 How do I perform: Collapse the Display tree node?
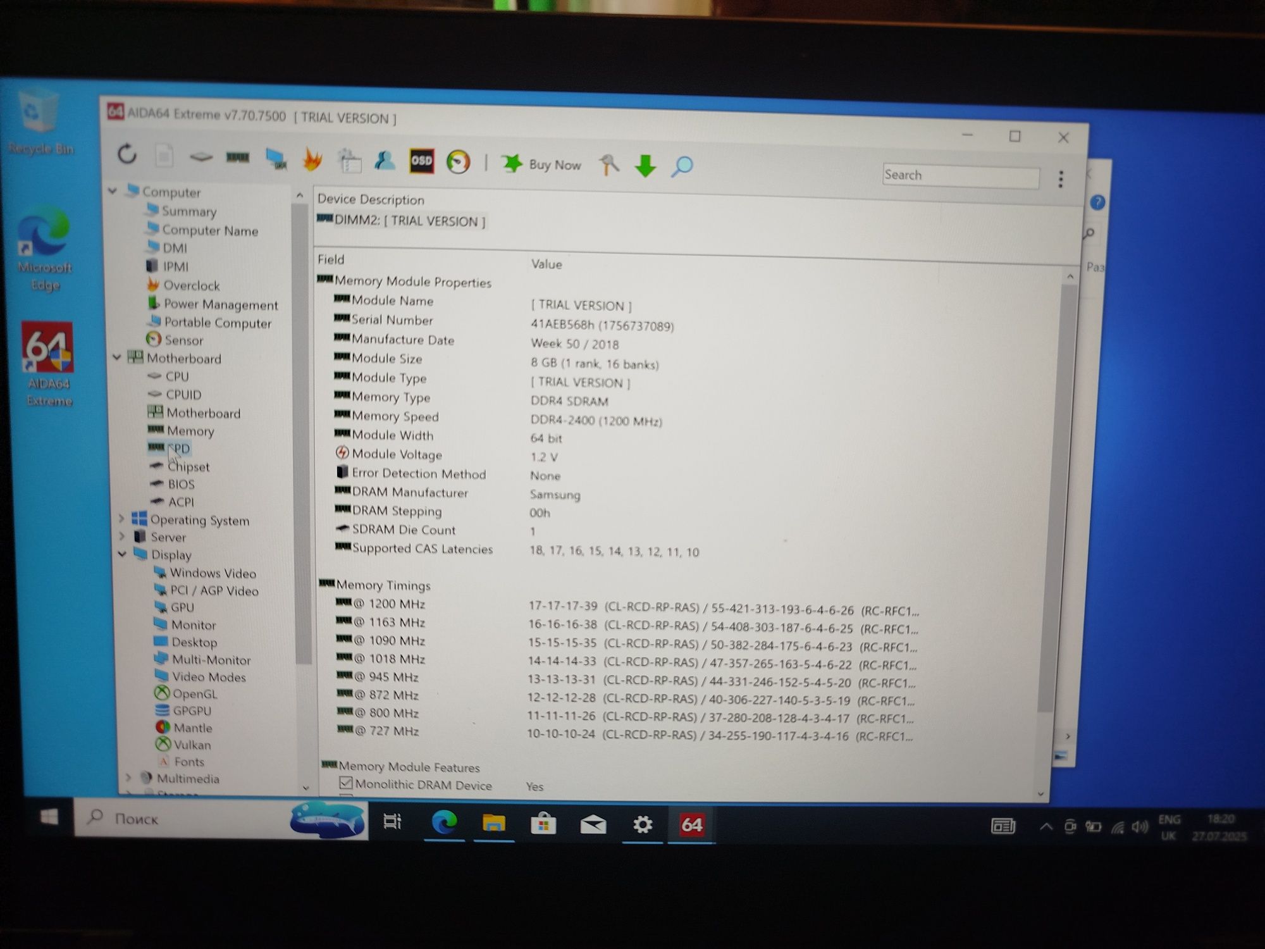click(x=122, y=554)
